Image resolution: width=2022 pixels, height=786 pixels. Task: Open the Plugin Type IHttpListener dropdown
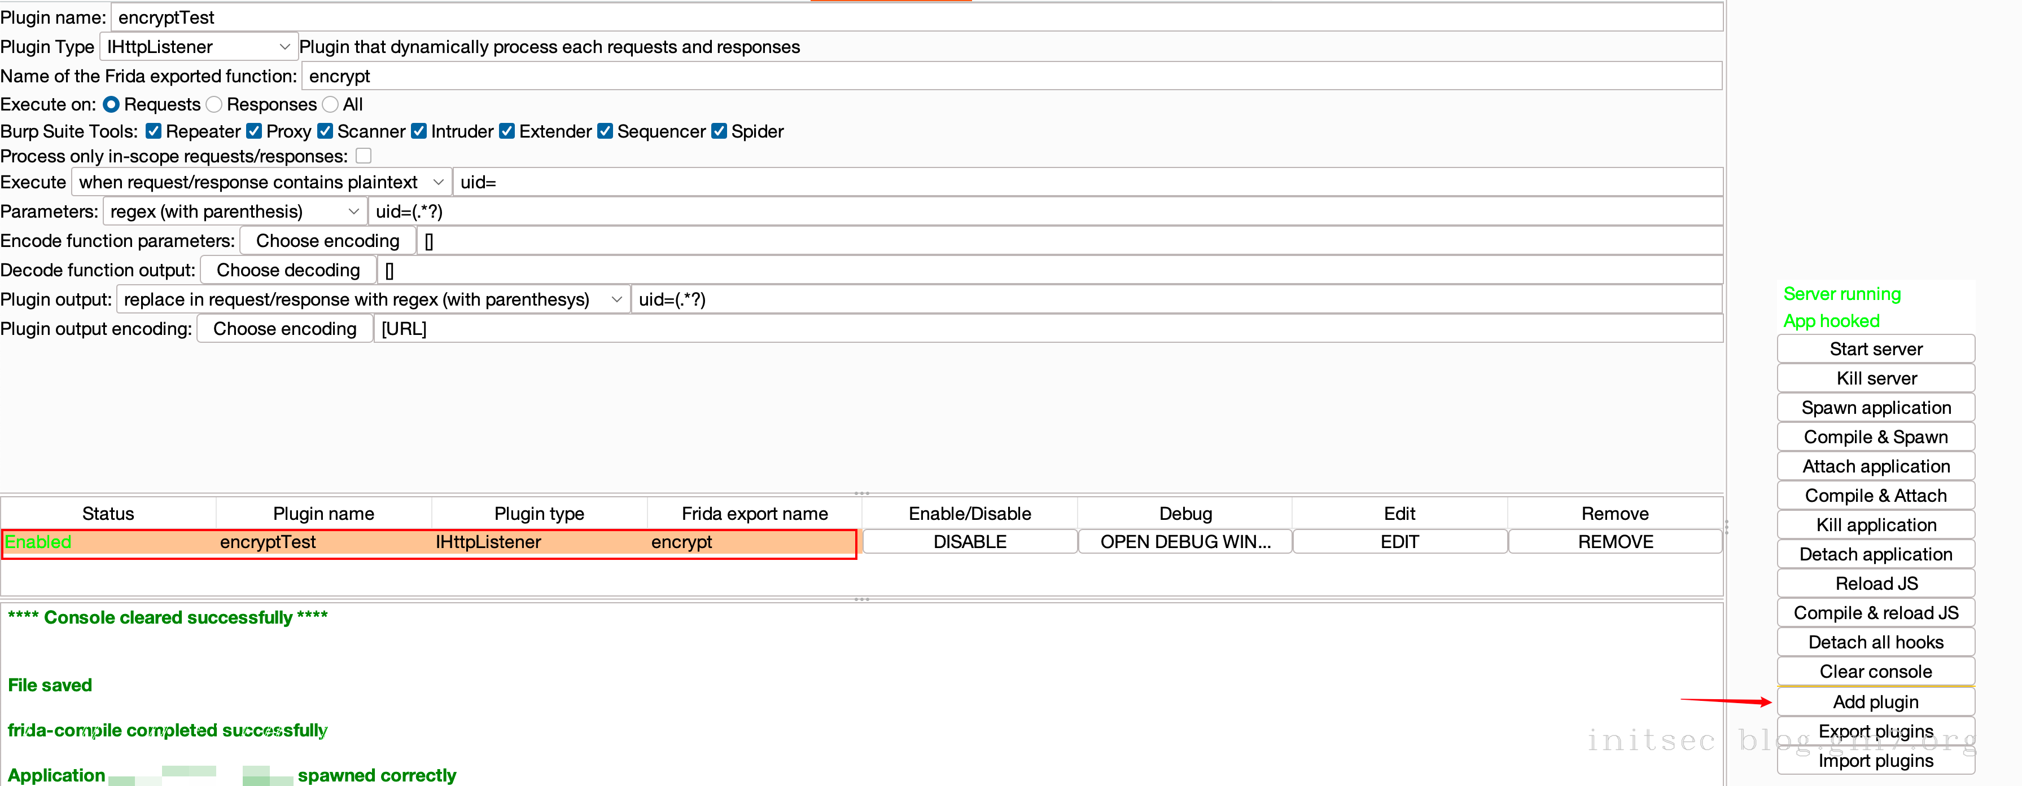click(x=198, y=47)
